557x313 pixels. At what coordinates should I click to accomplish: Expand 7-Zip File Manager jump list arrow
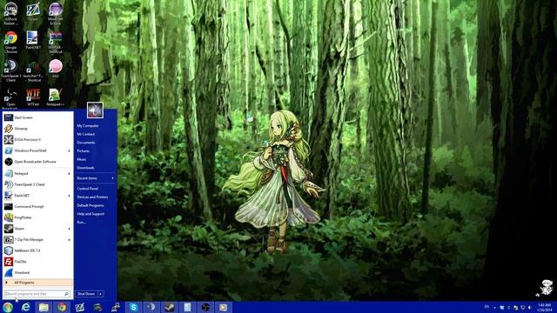69,240
